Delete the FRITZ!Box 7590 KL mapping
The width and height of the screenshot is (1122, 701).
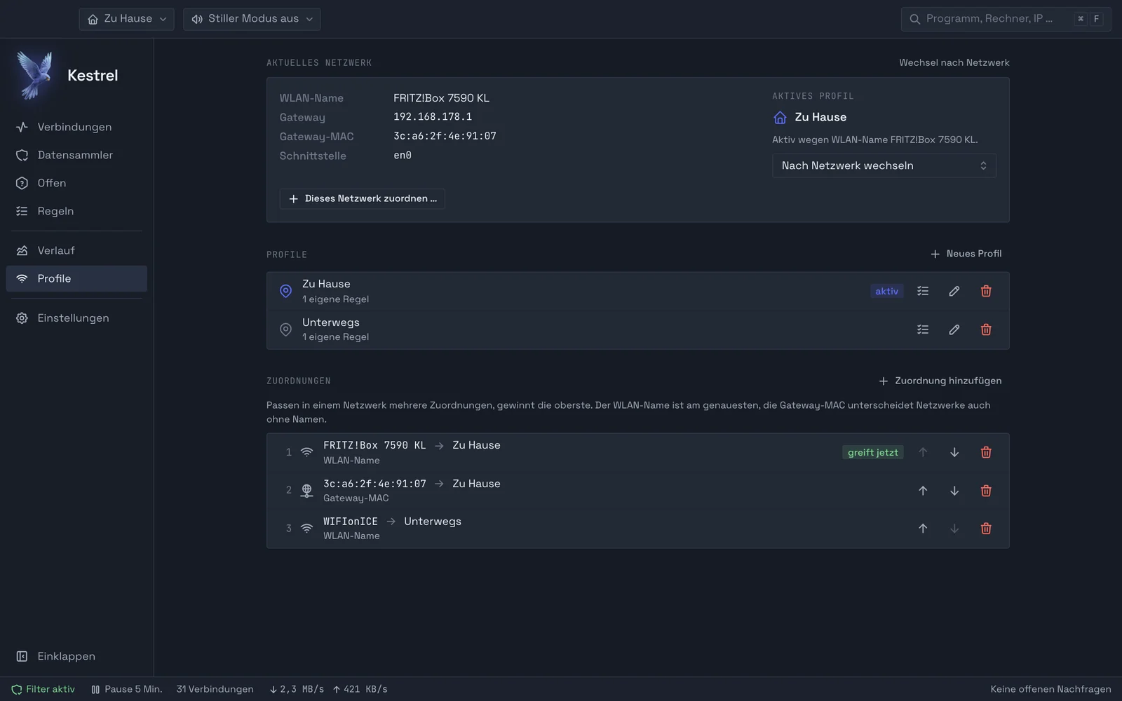[986, 452]
